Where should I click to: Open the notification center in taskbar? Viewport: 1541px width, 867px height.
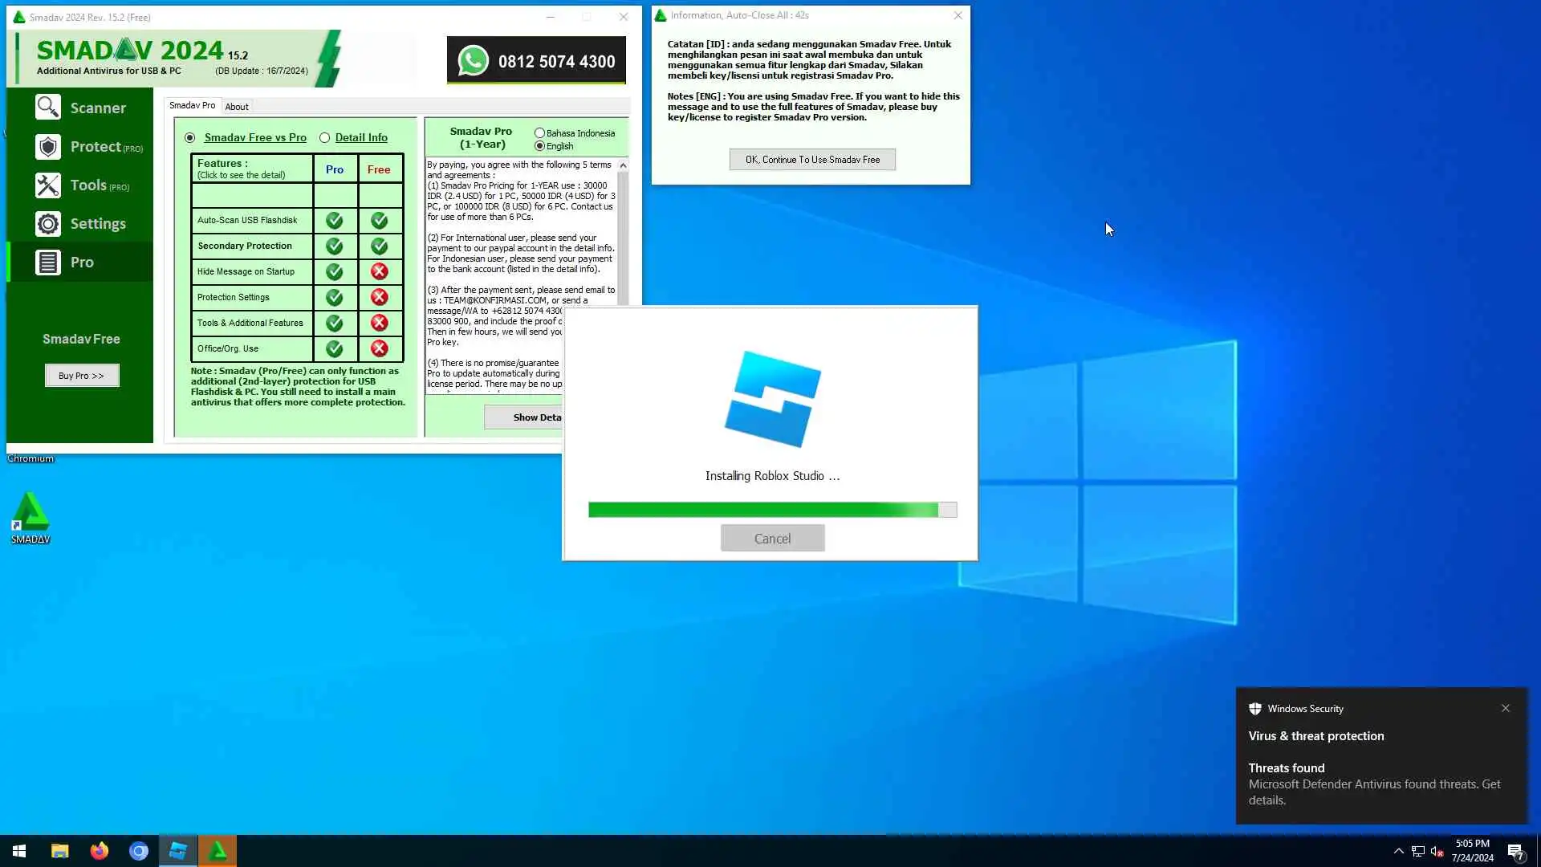coord(1515,852)
